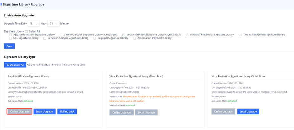Open the upgrade Hour dropdown
Screen dimensions: 294x130
pos(33,24)
